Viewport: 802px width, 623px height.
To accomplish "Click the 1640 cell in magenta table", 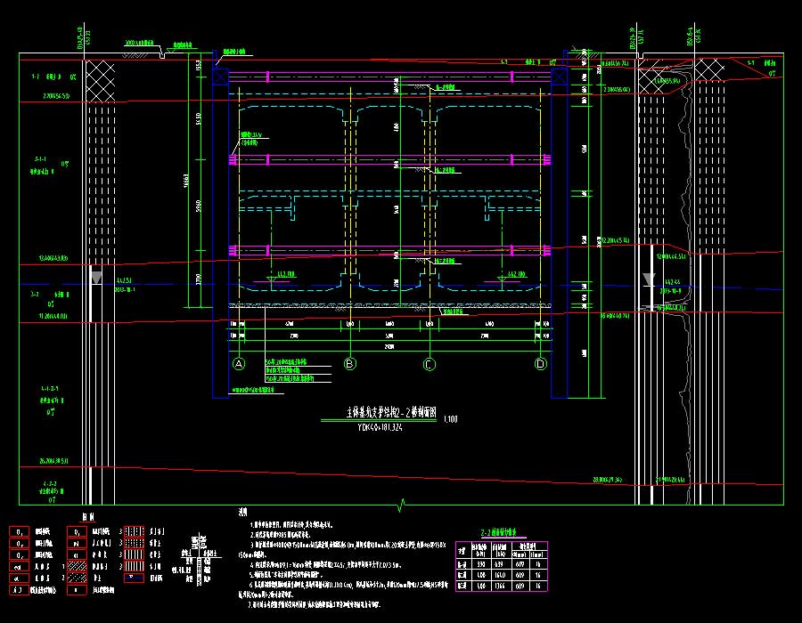I will [x=500, y=575].
